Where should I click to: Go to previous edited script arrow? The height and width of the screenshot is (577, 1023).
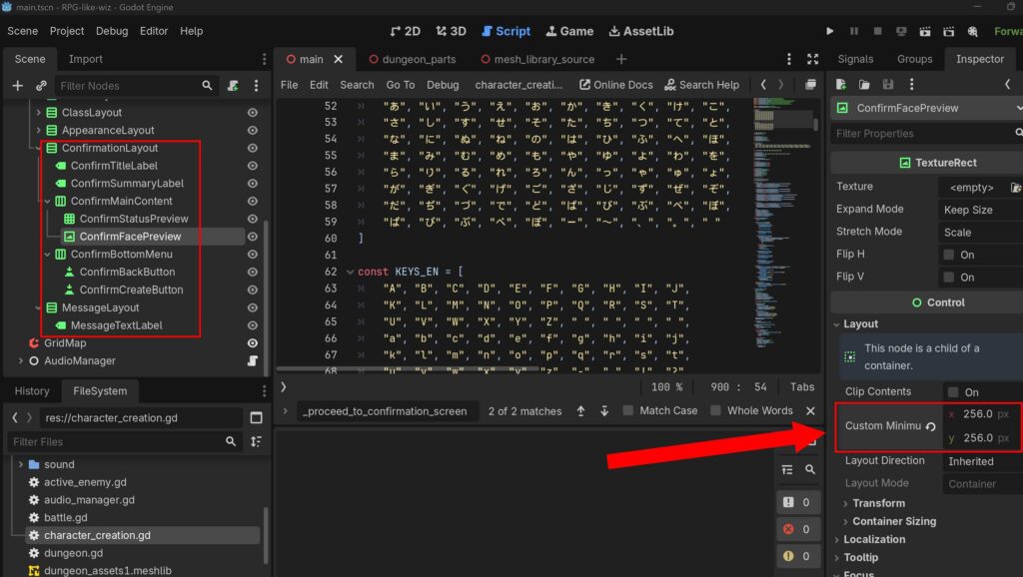[763, 84]
